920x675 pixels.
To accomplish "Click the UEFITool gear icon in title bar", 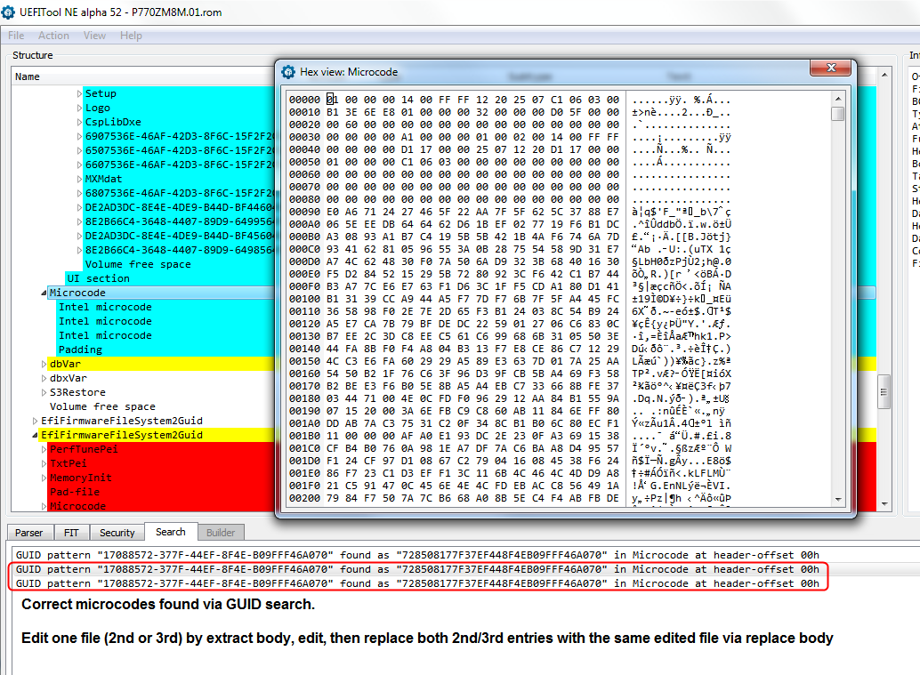I will 8,12.
